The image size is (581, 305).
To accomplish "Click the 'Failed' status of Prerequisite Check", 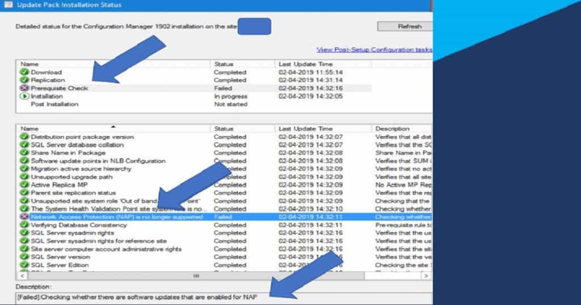I will 223,88.
